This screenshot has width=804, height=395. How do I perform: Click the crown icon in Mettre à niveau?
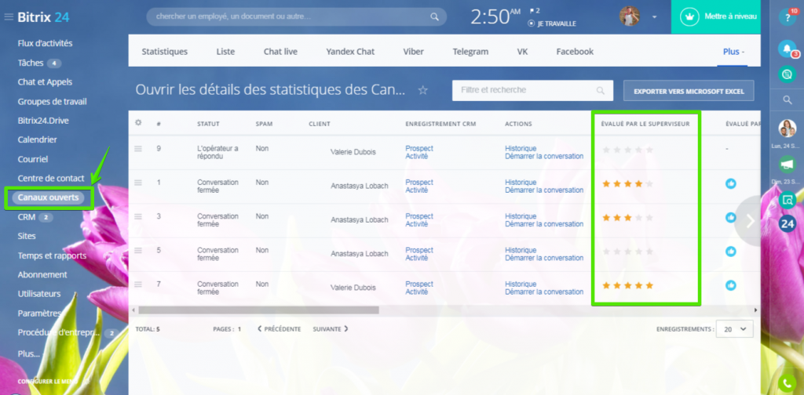click(689, 17)
